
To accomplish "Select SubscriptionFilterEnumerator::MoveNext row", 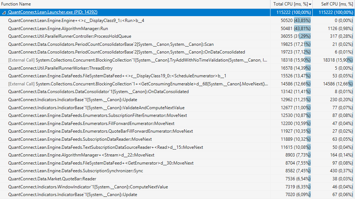I will coord(177,115).
